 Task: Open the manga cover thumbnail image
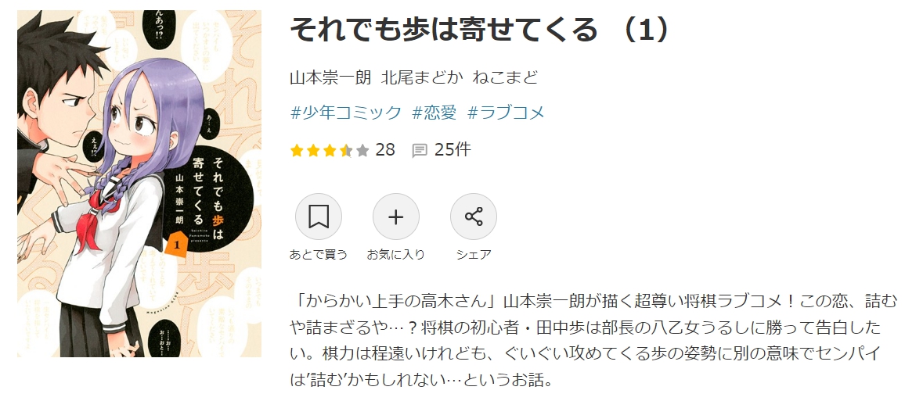pos(139,183)
